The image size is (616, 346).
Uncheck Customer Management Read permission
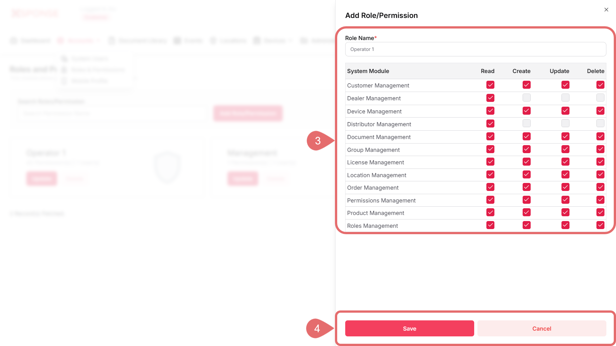click(490, 85)
